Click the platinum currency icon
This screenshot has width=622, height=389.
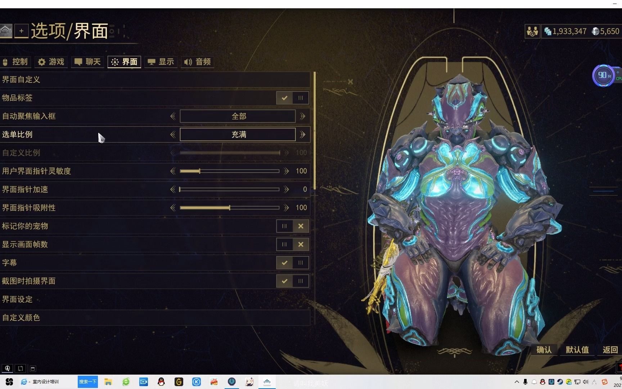click(595, 32)
